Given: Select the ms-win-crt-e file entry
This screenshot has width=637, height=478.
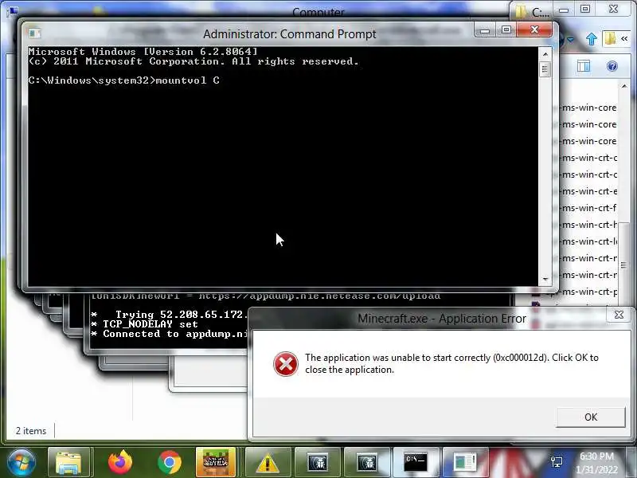Looking at the screenshot, I should point(588,191).
